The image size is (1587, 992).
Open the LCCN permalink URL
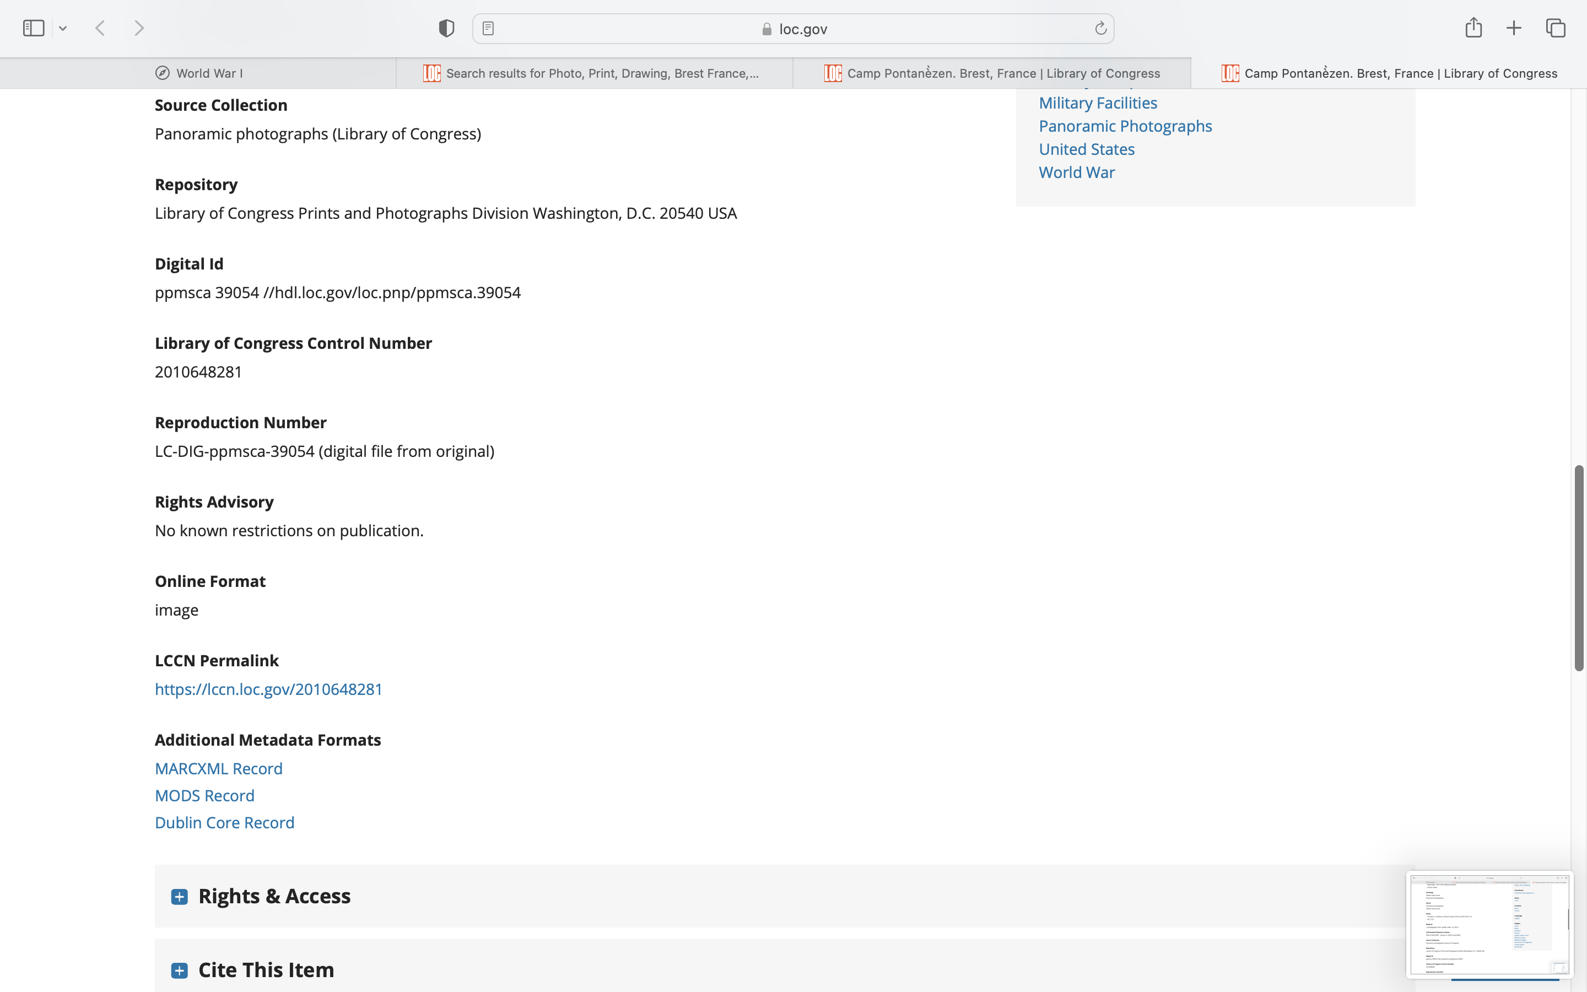(268, 689)
